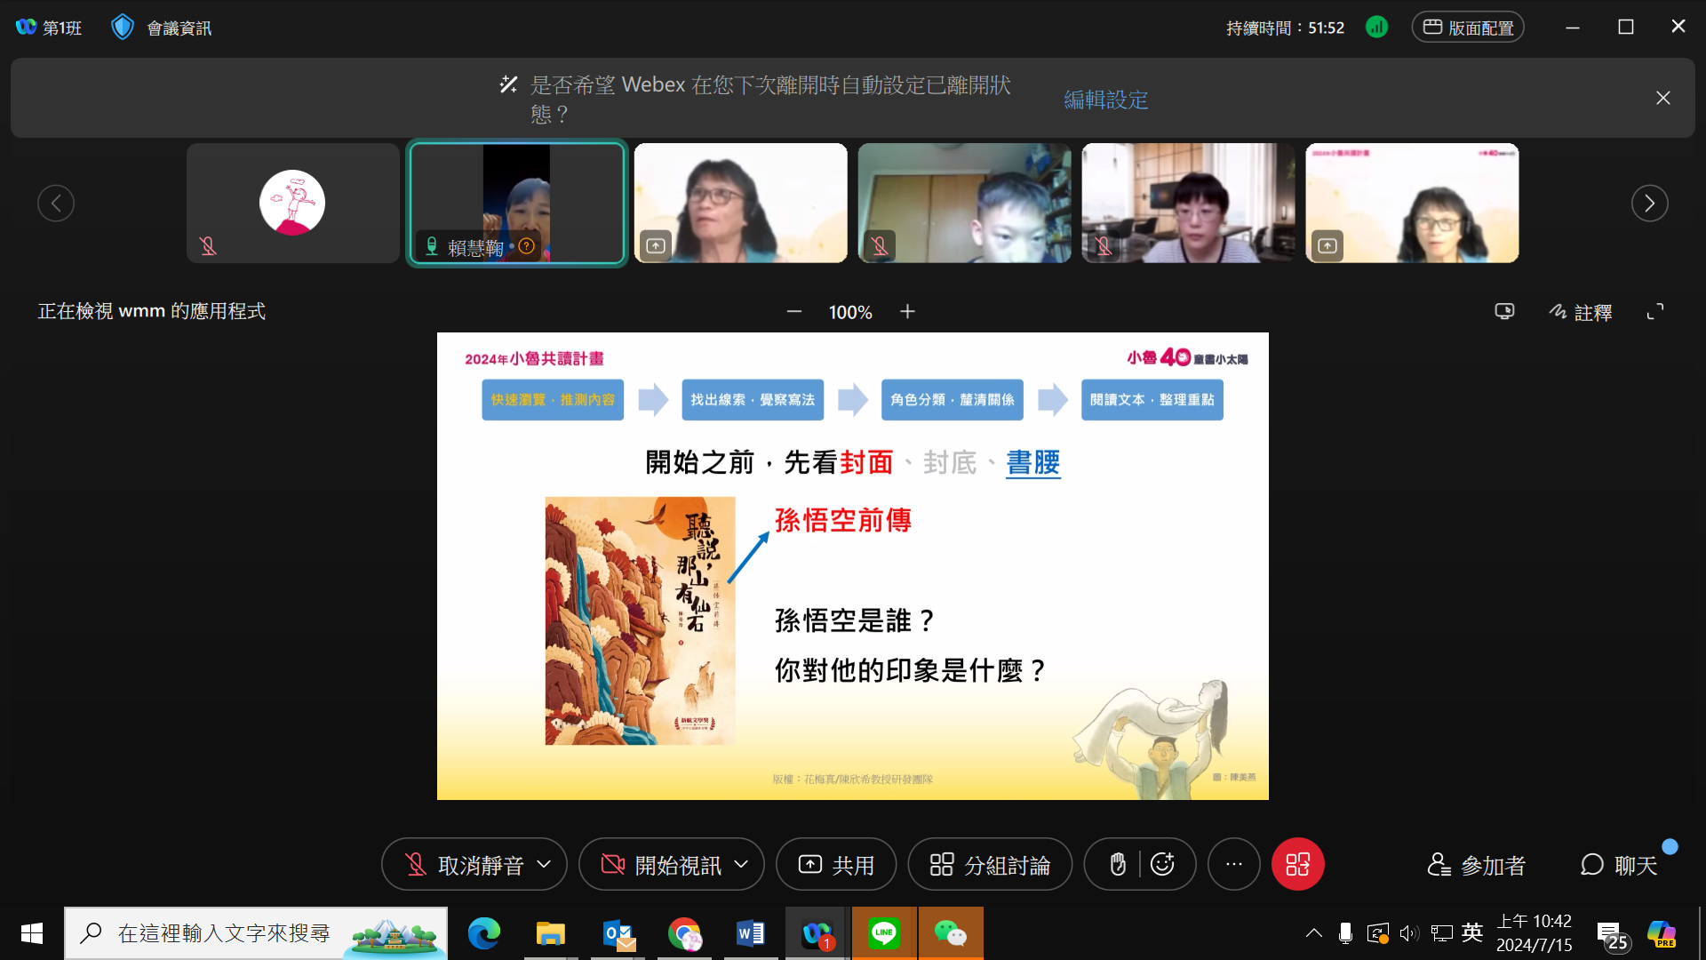Open the Copilot preview icon

[1662, 933]
